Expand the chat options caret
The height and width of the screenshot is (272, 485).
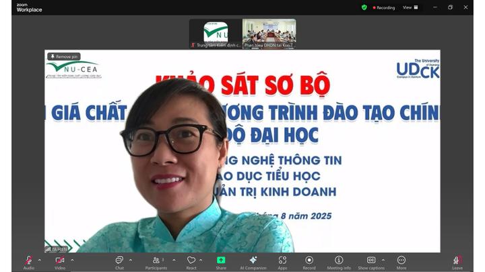tap(131, 261)
